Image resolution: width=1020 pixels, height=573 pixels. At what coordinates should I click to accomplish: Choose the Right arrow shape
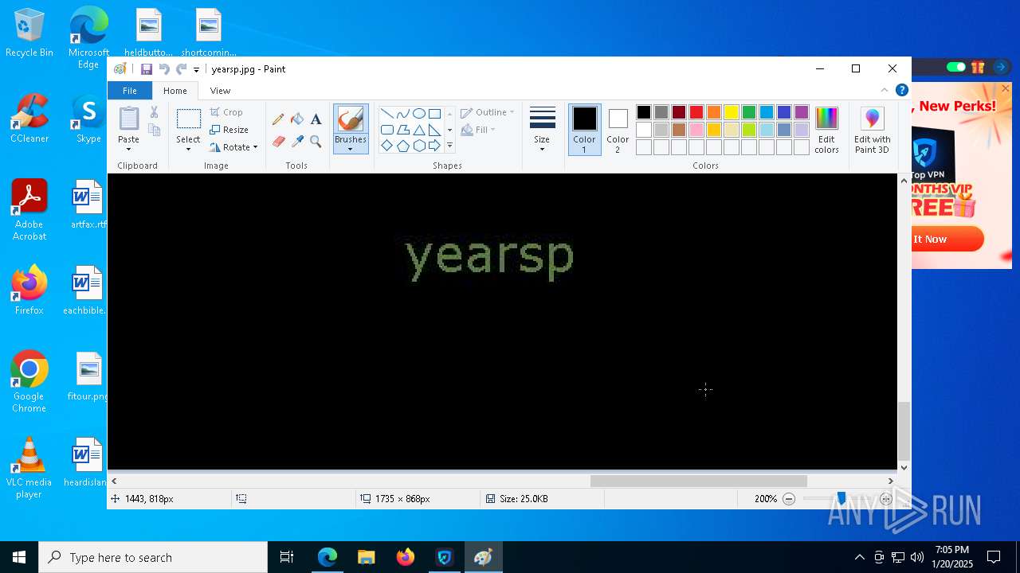(x=434, y=146)
